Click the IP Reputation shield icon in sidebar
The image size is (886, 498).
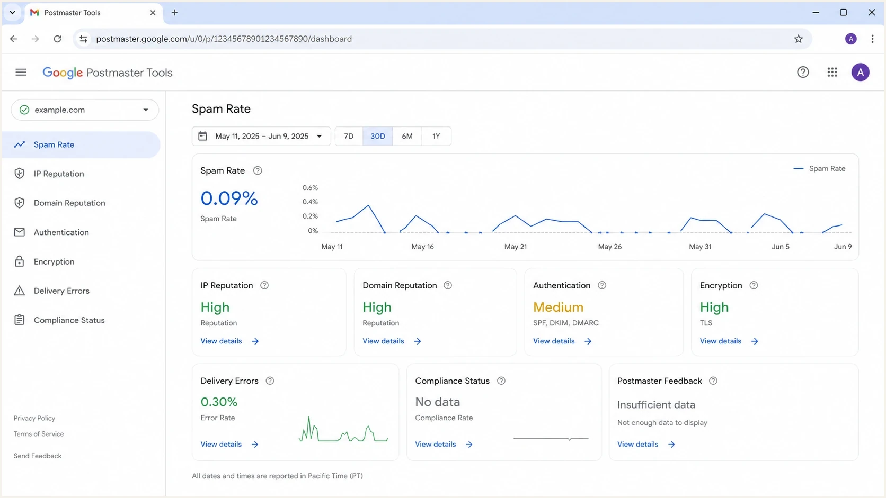point(20,174)
